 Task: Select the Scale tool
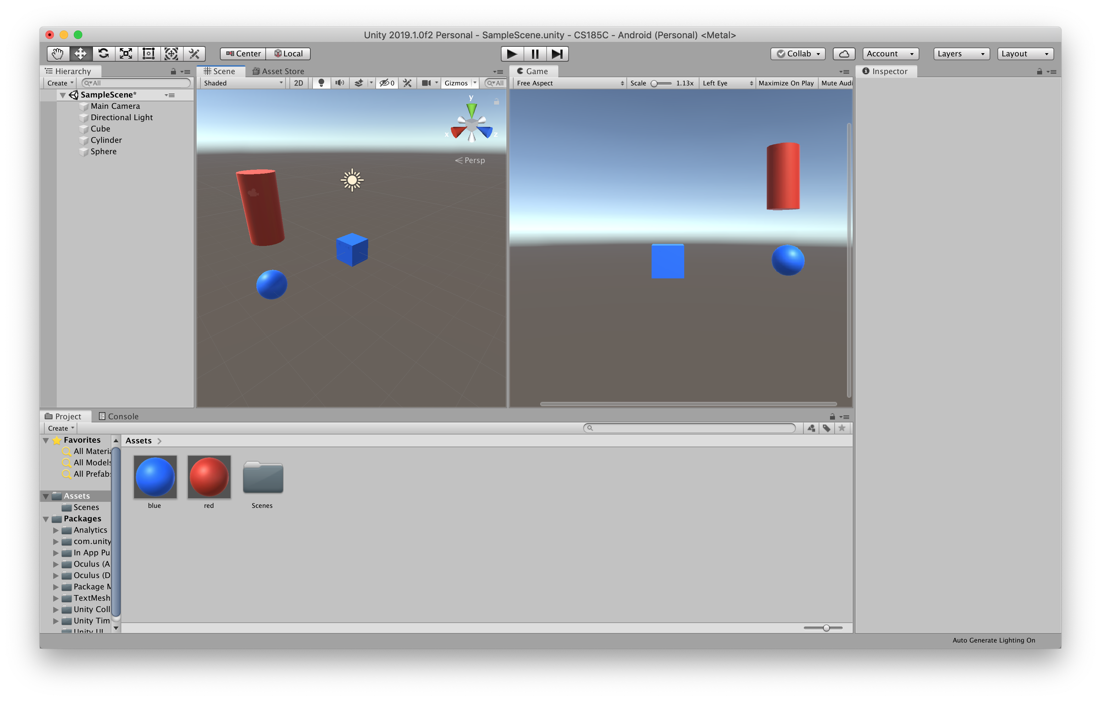click(126, 54)
